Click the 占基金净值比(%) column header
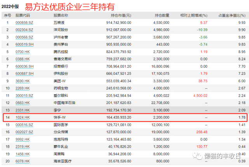249x167 pixels. click(x=232, y=16)
